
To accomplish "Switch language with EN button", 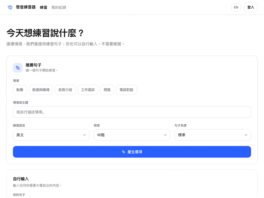I will [x=236, y=7].
